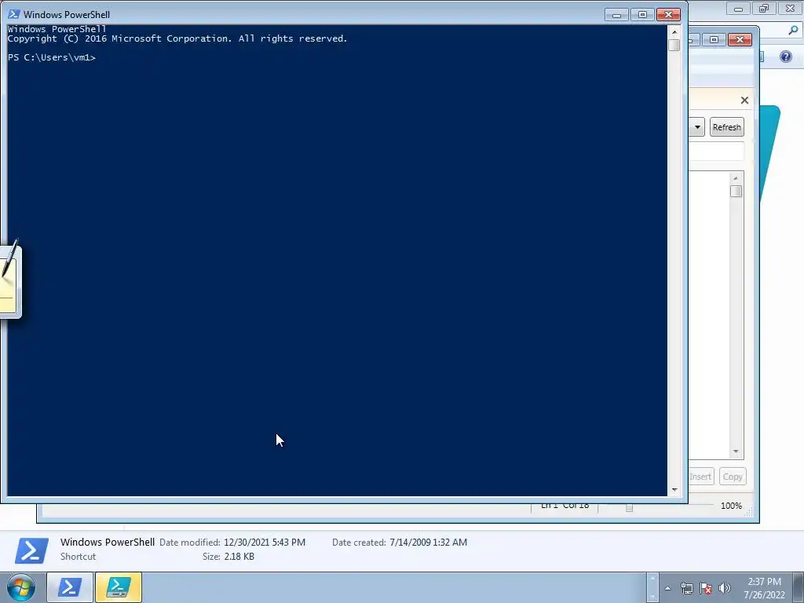This screenshot has height=603, width=804.
Task: Switch to PowerShell ISE on the taskbar
Action: click(x=119, y=587)
